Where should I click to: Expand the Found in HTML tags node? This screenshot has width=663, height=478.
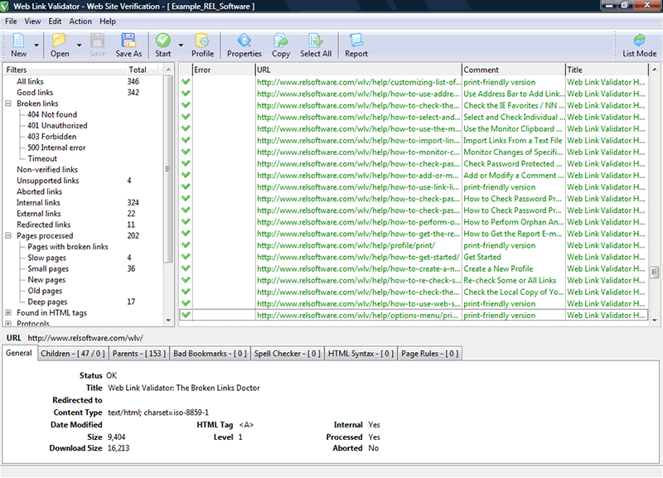pos(8,313)
